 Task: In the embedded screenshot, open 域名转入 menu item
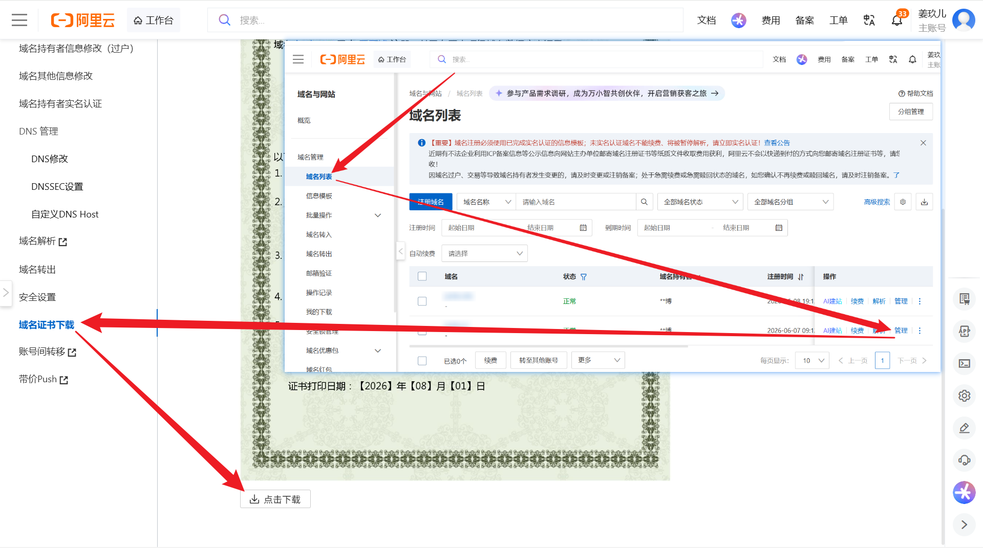pos(319,235)
